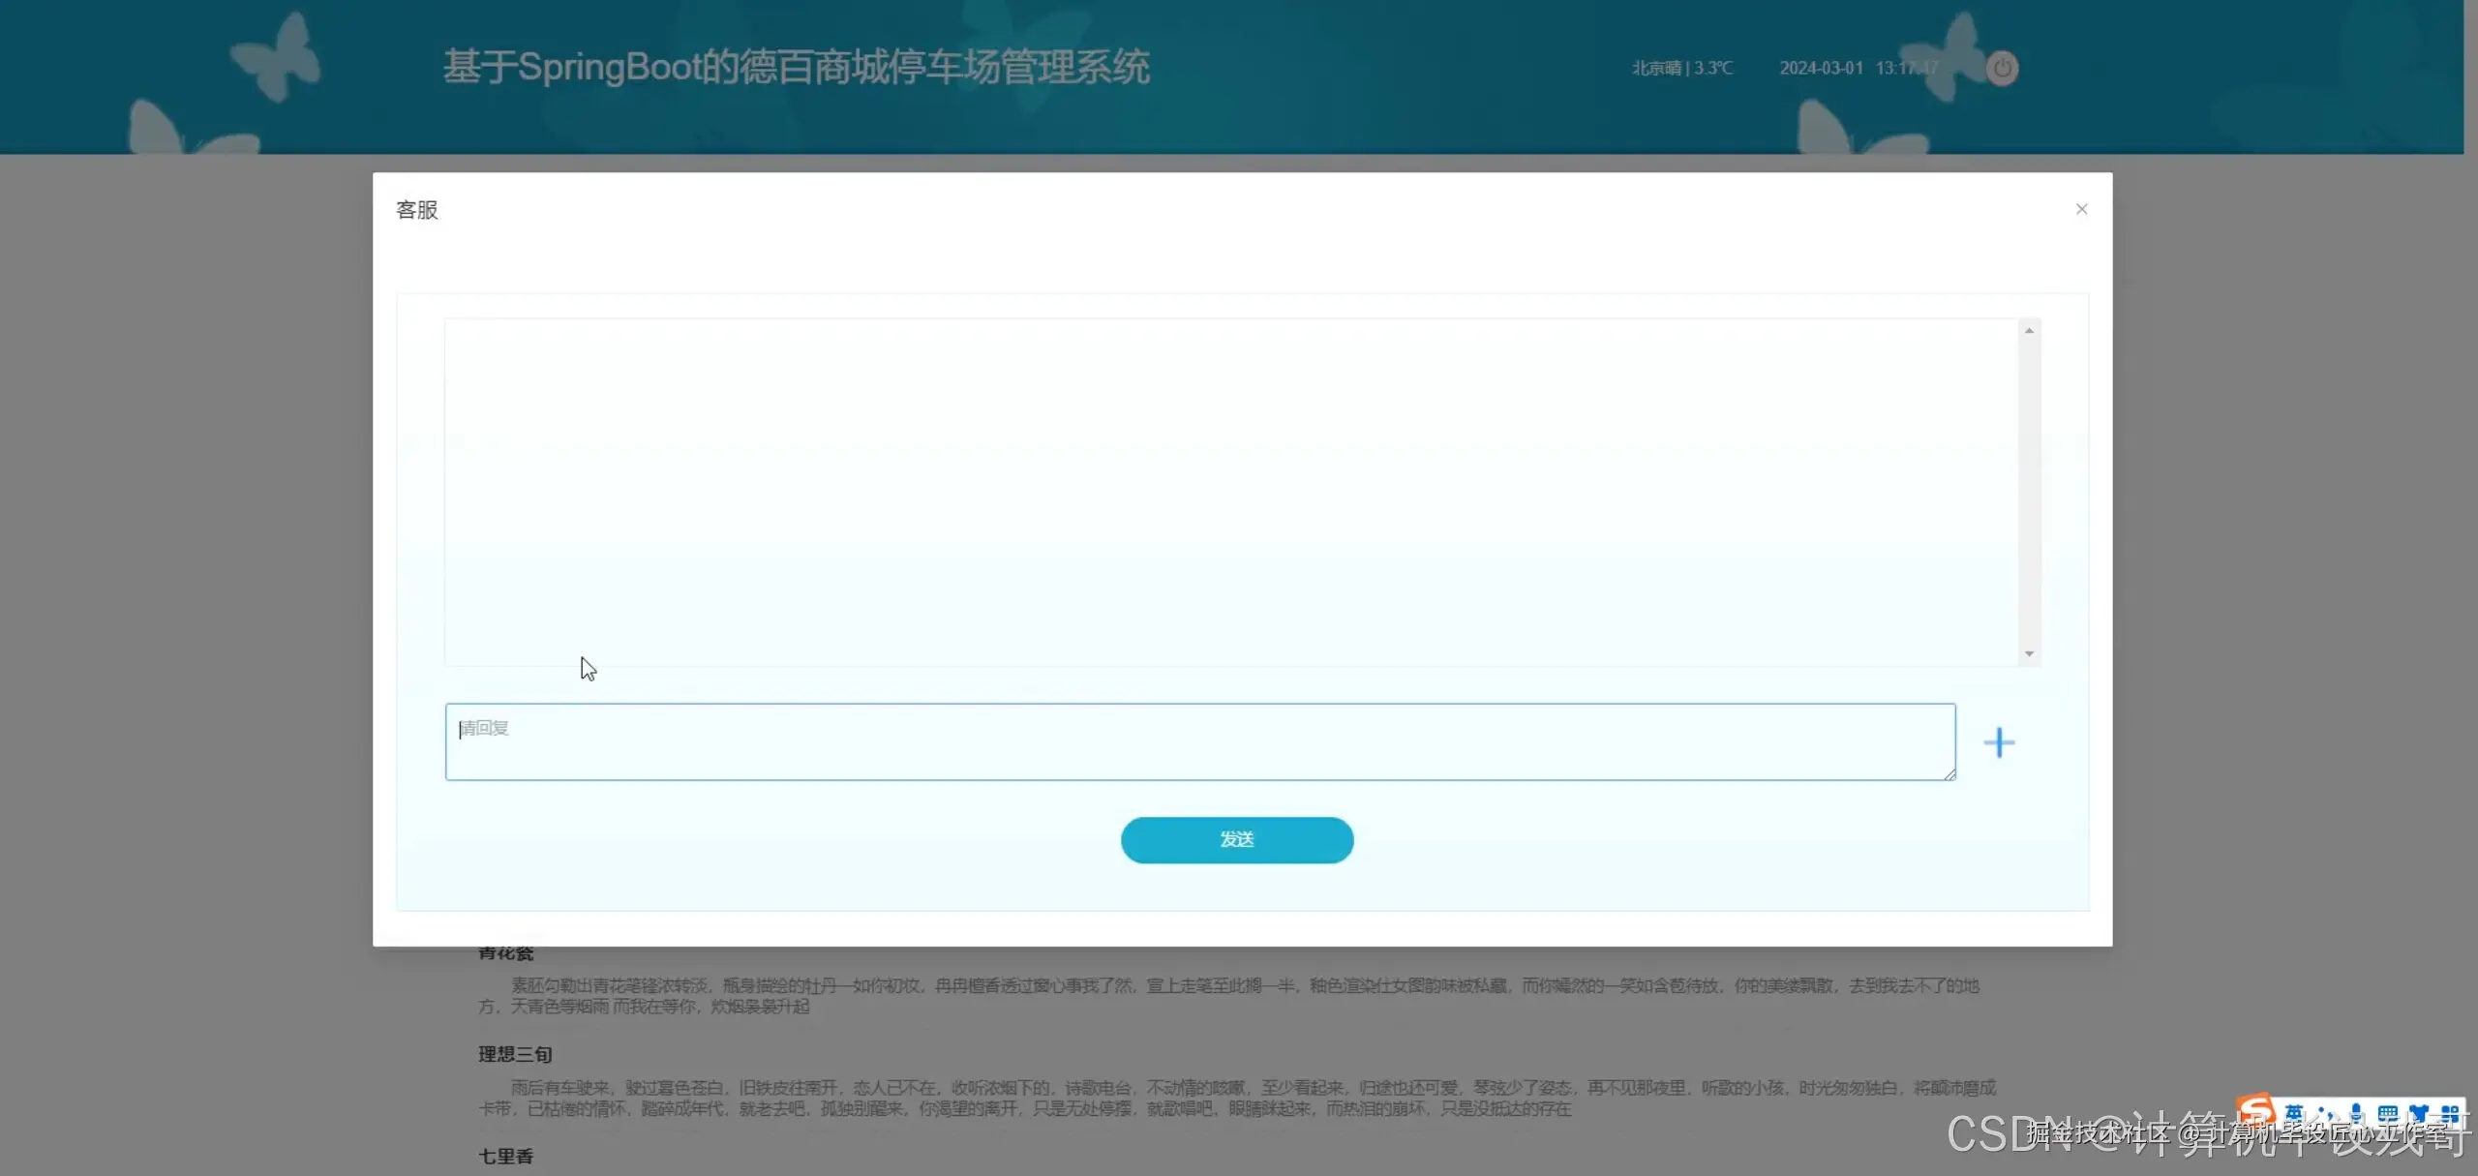Image resolution: width=2478 pixels, height=1176 pixels.
Task: Open the 七里香 song entry
Action: (x=505, y=1156)
